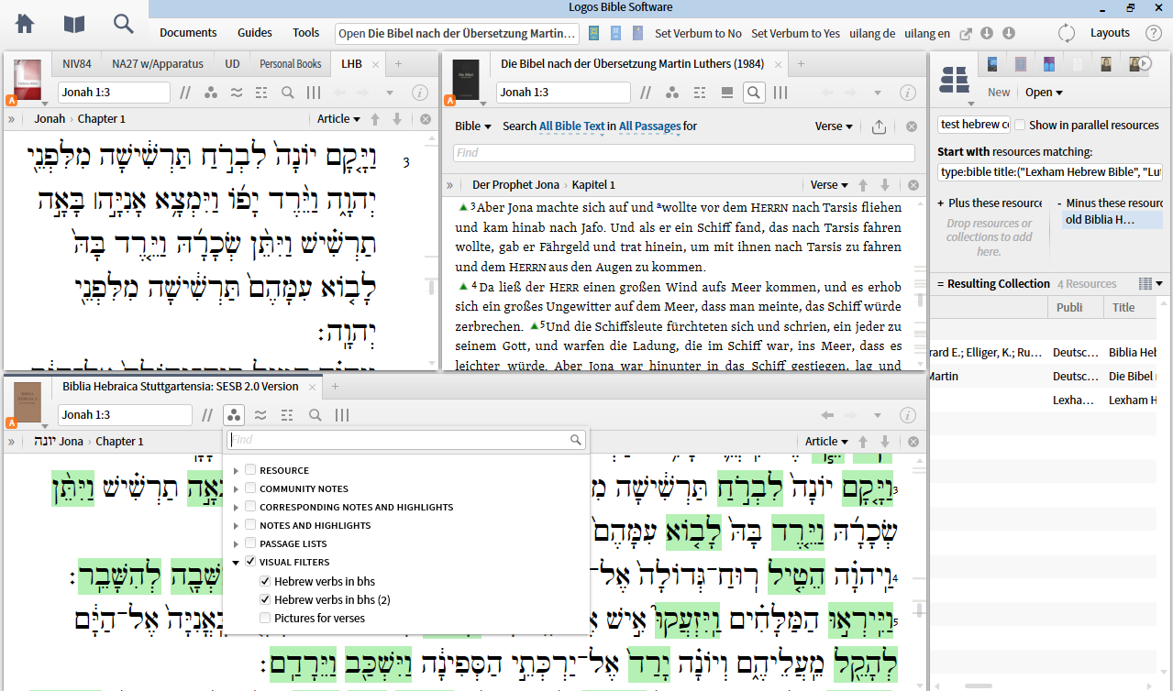
Task: Toggle the COMMUNITY NOTES checkbox
Action: pos(250,488)
